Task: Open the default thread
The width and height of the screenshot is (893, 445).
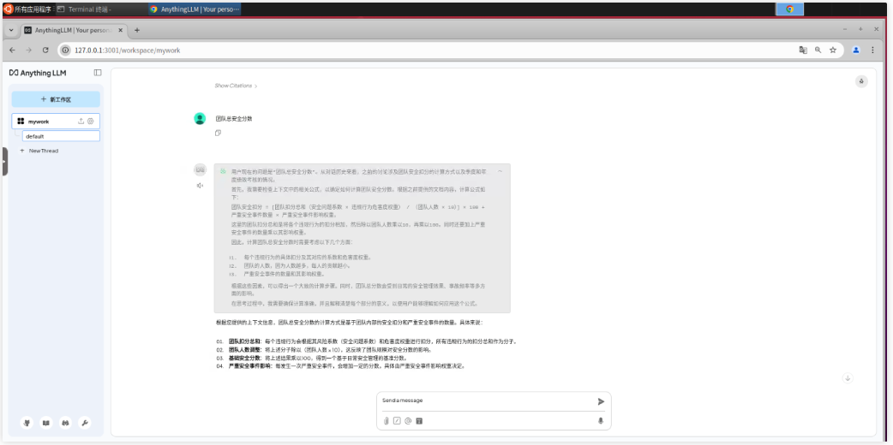Action: [x=61, y=137]
